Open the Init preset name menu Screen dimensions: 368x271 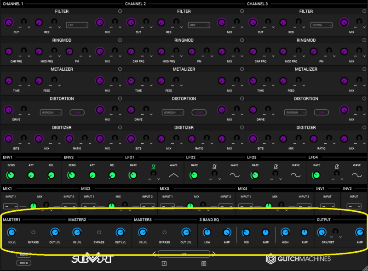pyautogui.click(x=184, y=254)
